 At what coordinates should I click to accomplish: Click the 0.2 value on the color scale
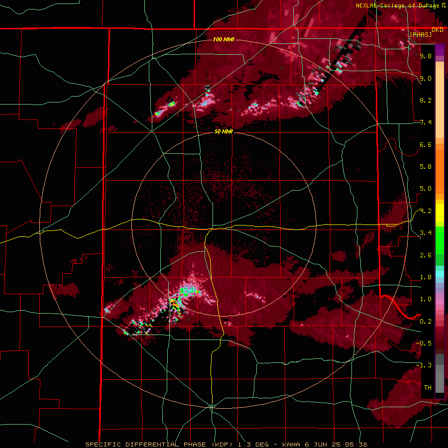coord(426,322)
